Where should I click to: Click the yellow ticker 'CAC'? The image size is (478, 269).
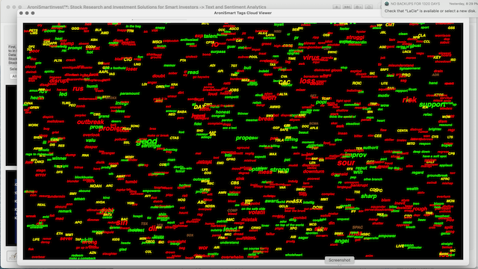[285, 82]
